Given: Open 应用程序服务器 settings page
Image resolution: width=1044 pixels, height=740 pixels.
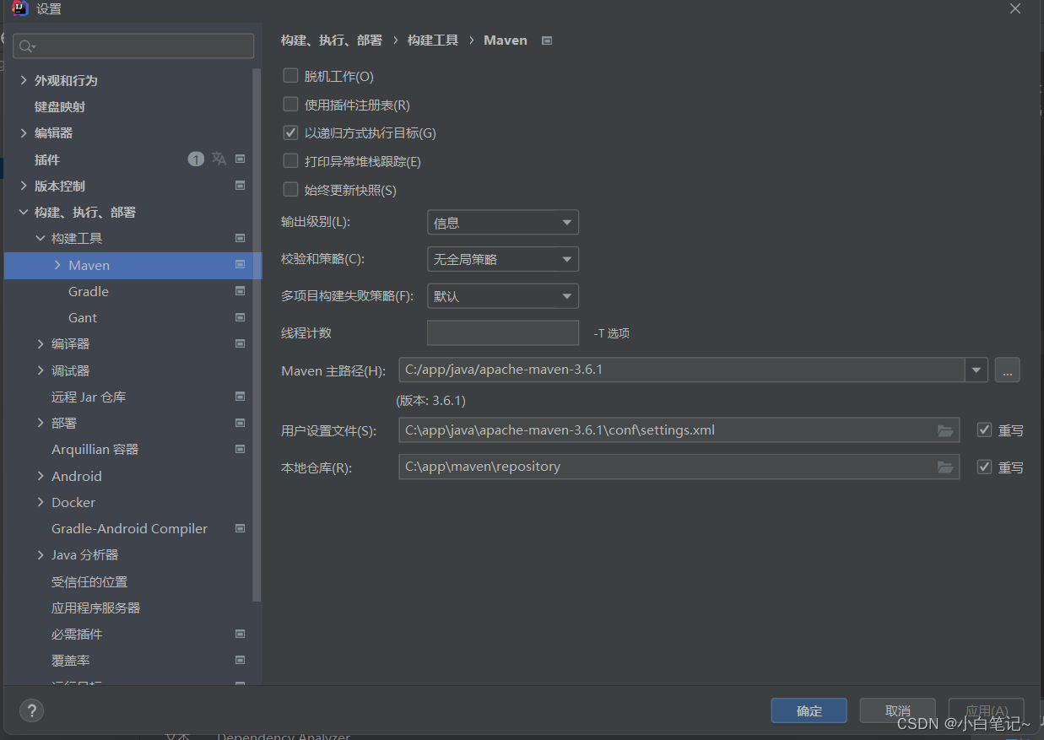Looking at the screenshot, I should pyautogui.click(x=95, y=608).
